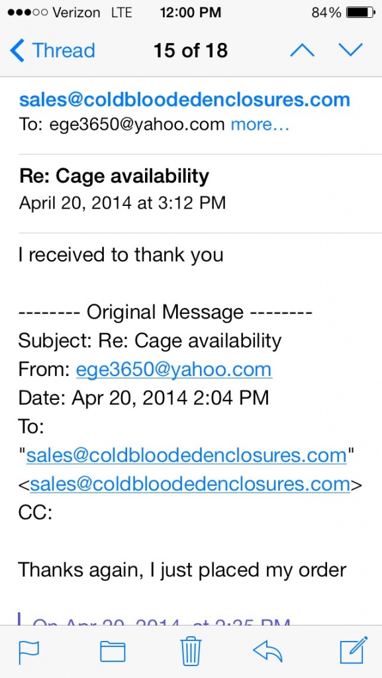
Task: Tap the address link in angle brackets
Action: [x=190, y=484]
